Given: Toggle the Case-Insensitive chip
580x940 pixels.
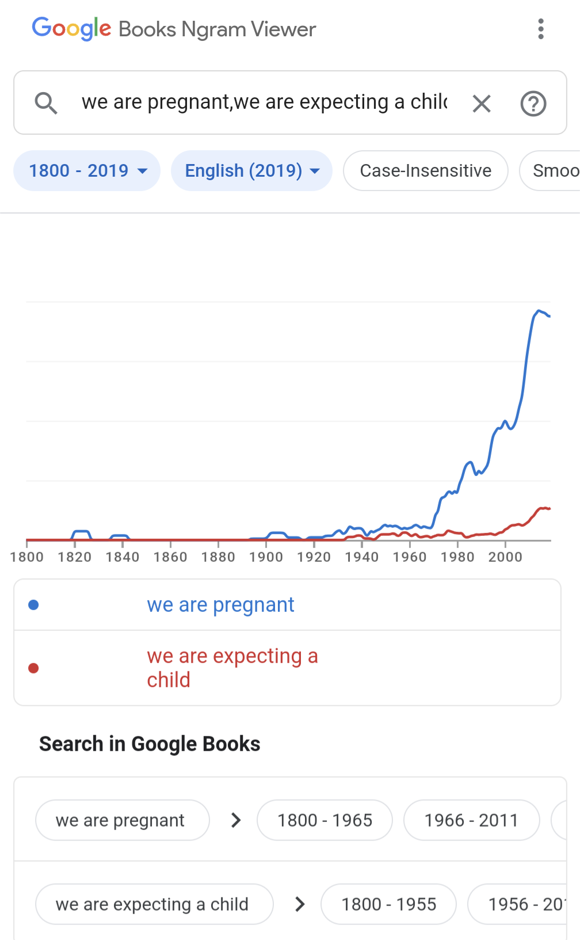Looking at the screenshot, I should pyautogui.click(x=425, y=170).
